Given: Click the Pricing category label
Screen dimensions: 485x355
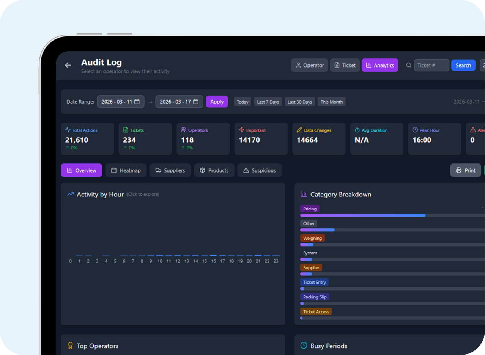Looking at the screenshot, I should click(x=310, y=209).
